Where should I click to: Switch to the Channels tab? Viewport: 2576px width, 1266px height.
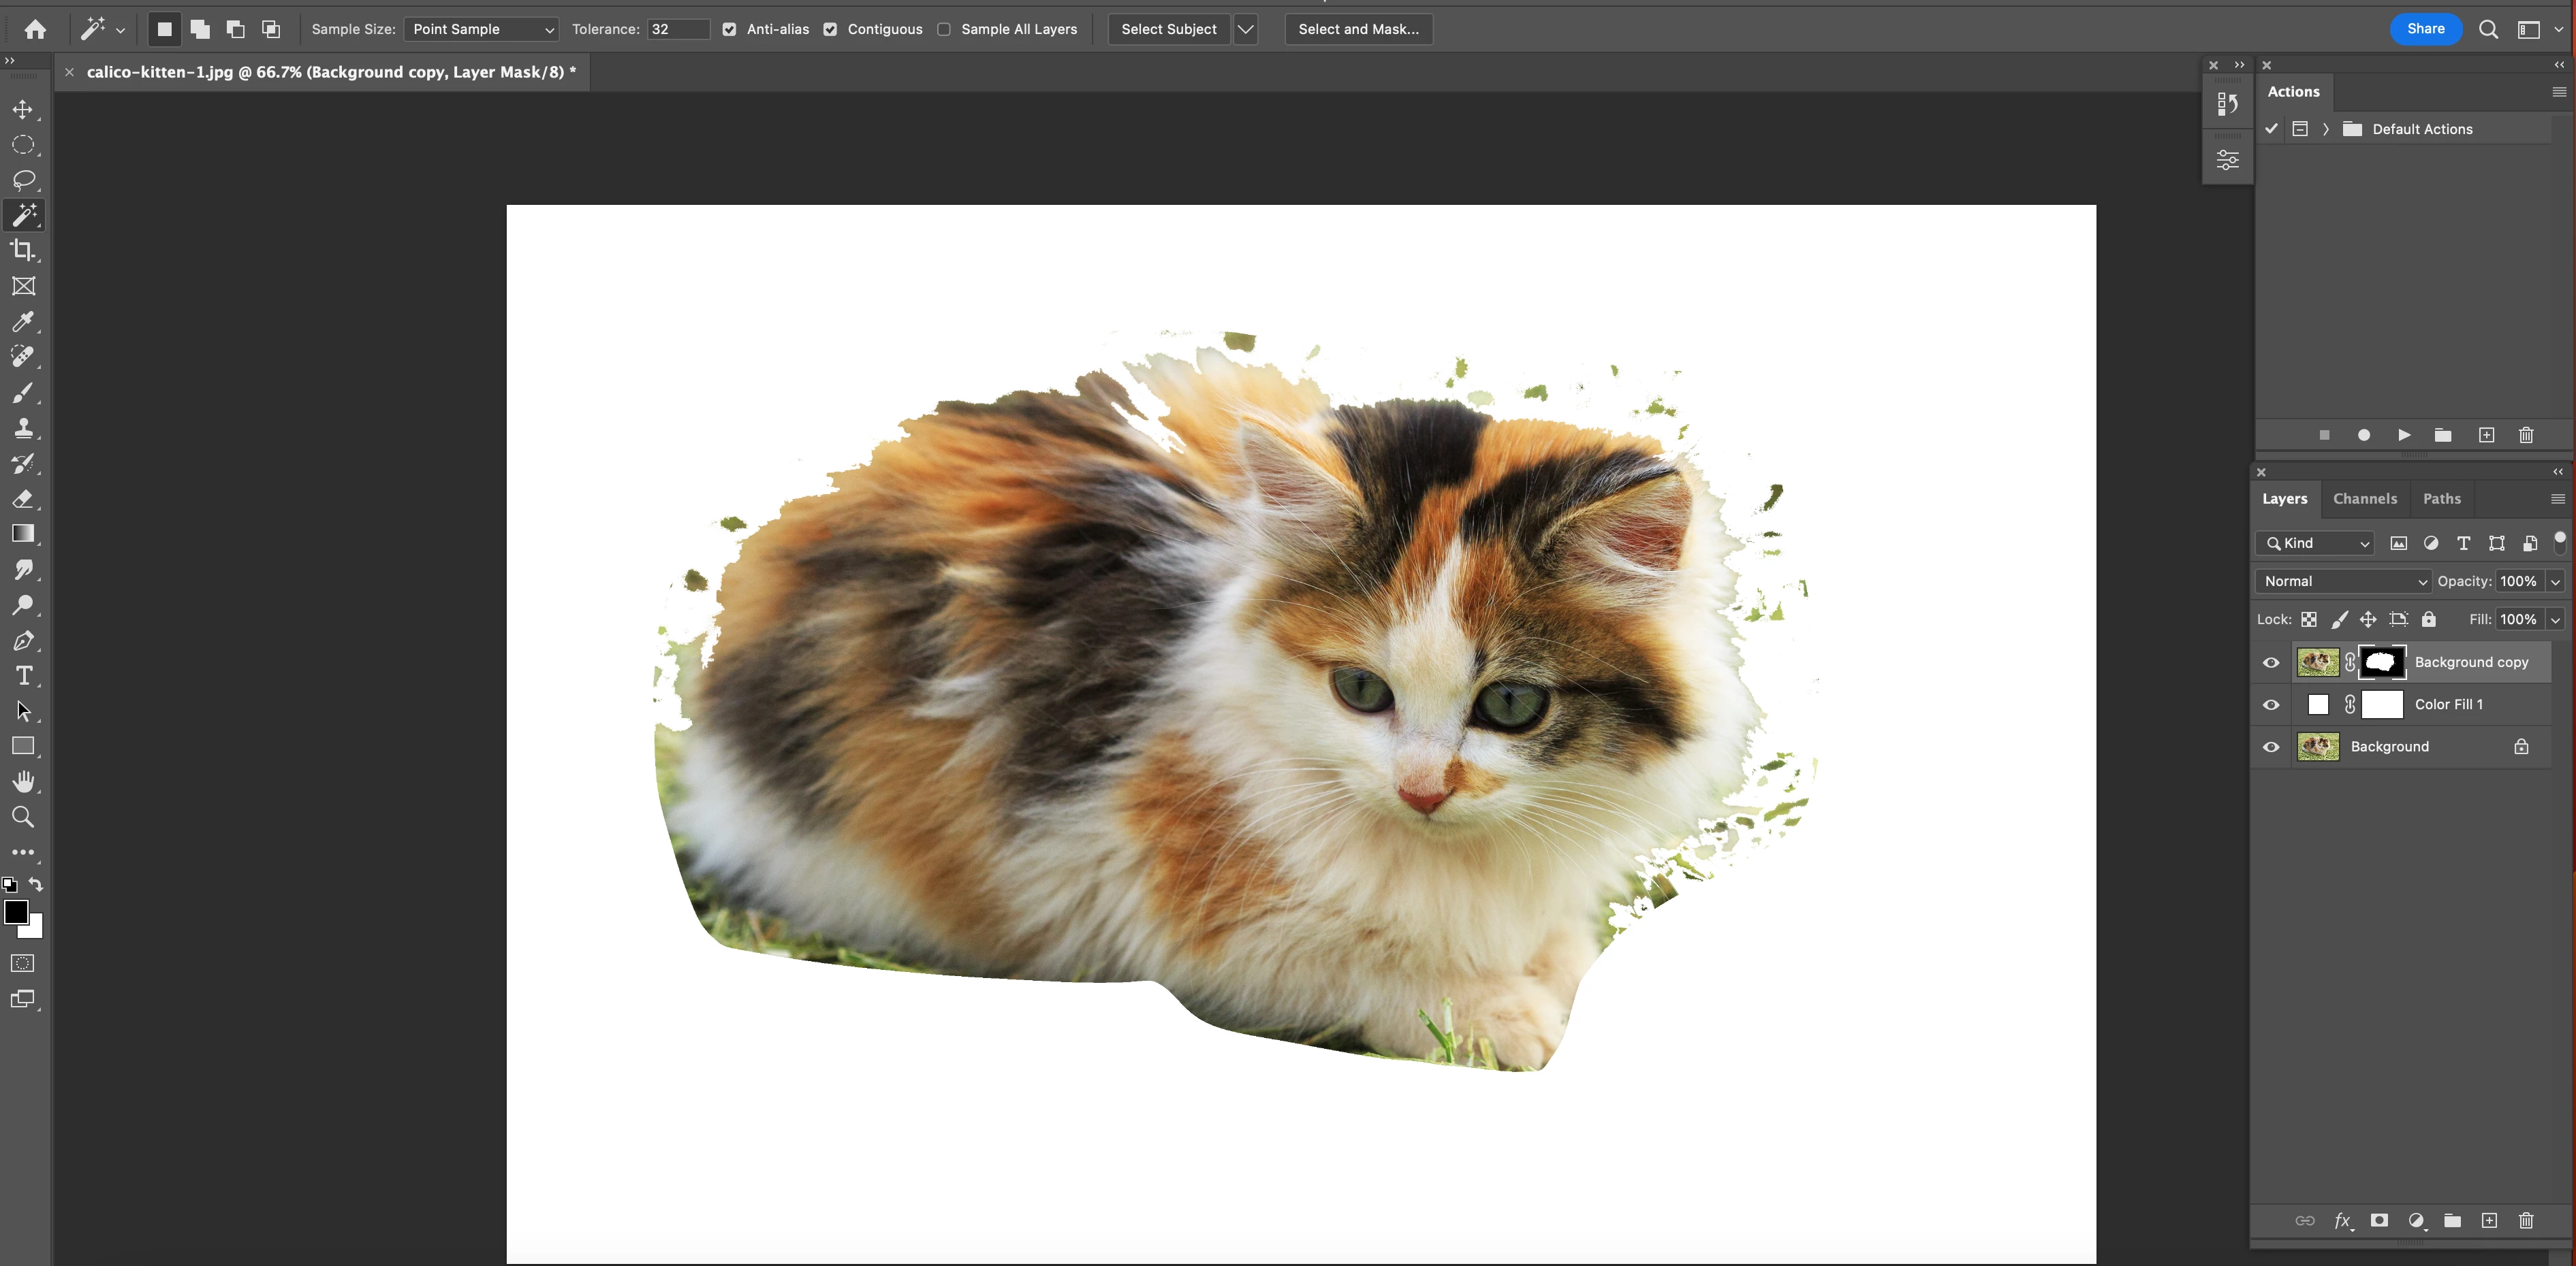tap(2364, 499)
